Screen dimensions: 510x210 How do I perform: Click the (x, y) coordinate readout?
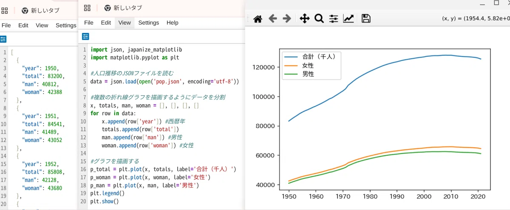tap(476, 19)
